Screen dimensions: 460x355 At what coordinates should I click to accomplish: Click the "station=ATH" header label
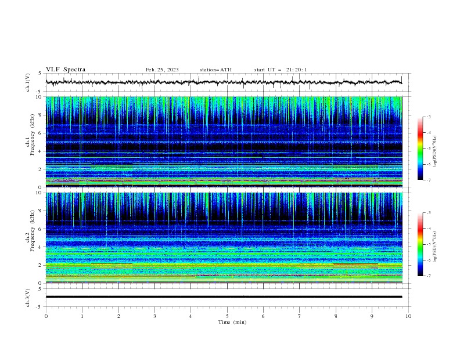tap(215, 70)
